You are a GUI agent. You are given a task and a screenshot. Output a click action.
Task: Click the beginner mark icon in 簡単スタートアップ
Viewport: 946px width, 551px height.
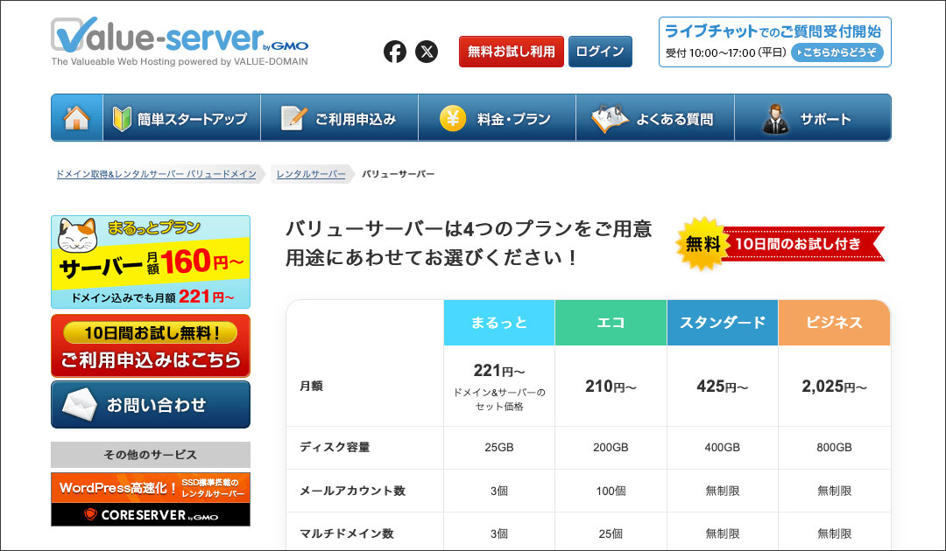(122, 118)
